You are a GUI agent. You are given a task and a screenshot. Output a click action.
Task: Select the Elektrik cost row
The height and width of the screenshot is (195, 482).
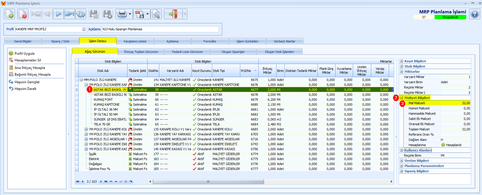234,159
